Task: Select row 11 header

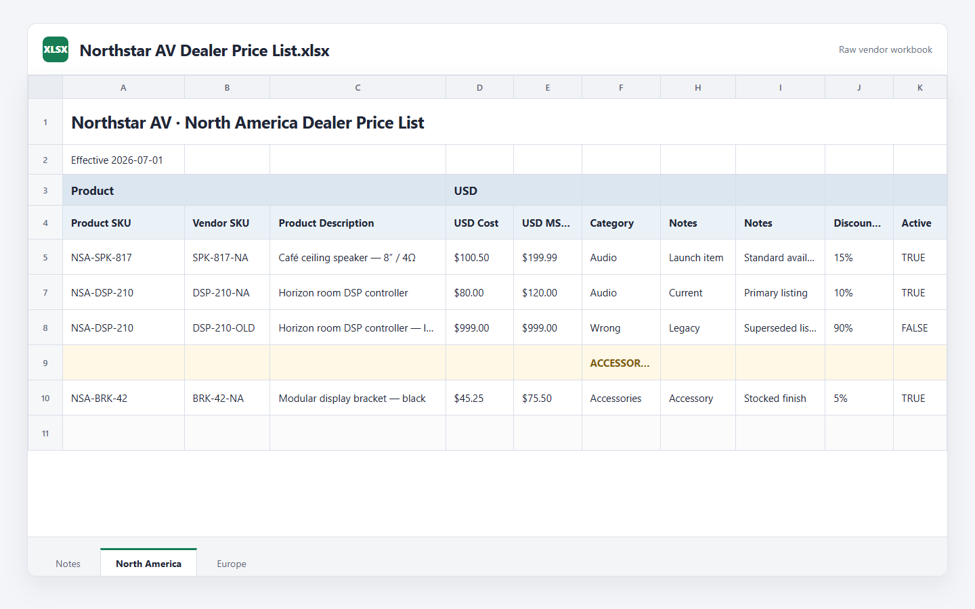Action: [x=45, y=433]
